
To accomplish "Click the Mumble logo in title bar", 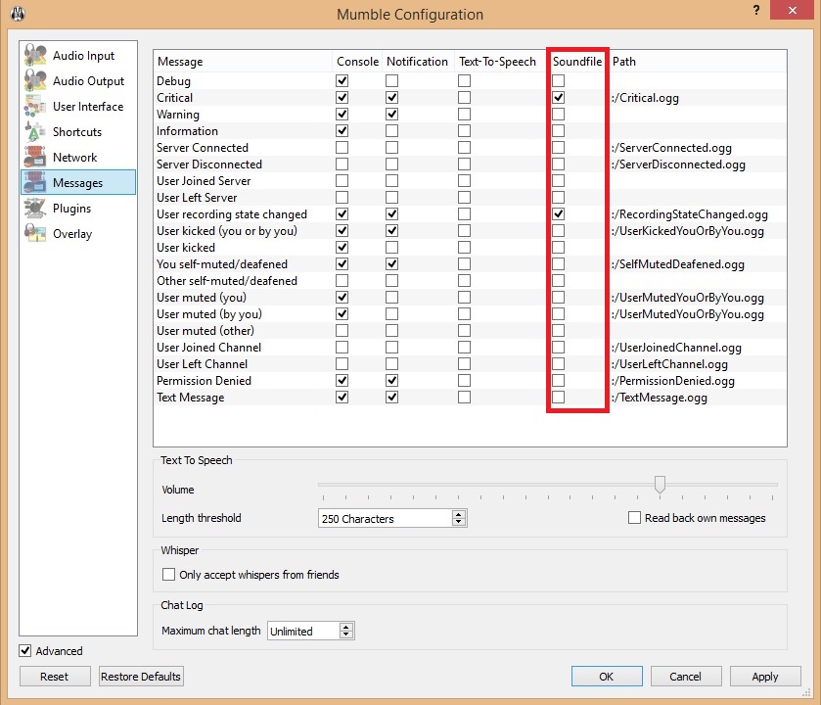I will tap(18, 14).
